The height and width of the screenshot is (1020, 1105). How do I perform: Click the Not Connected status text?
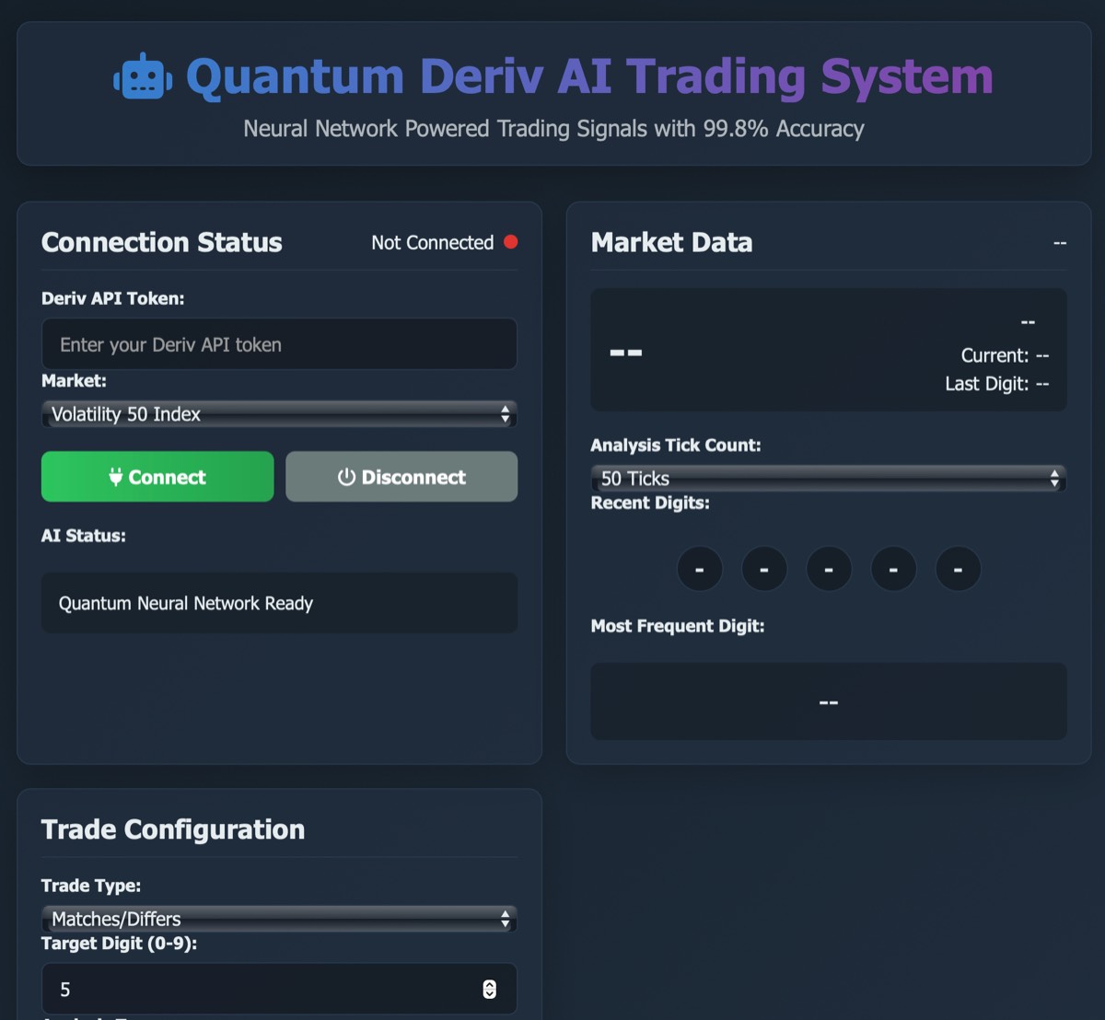pos(432,243)
